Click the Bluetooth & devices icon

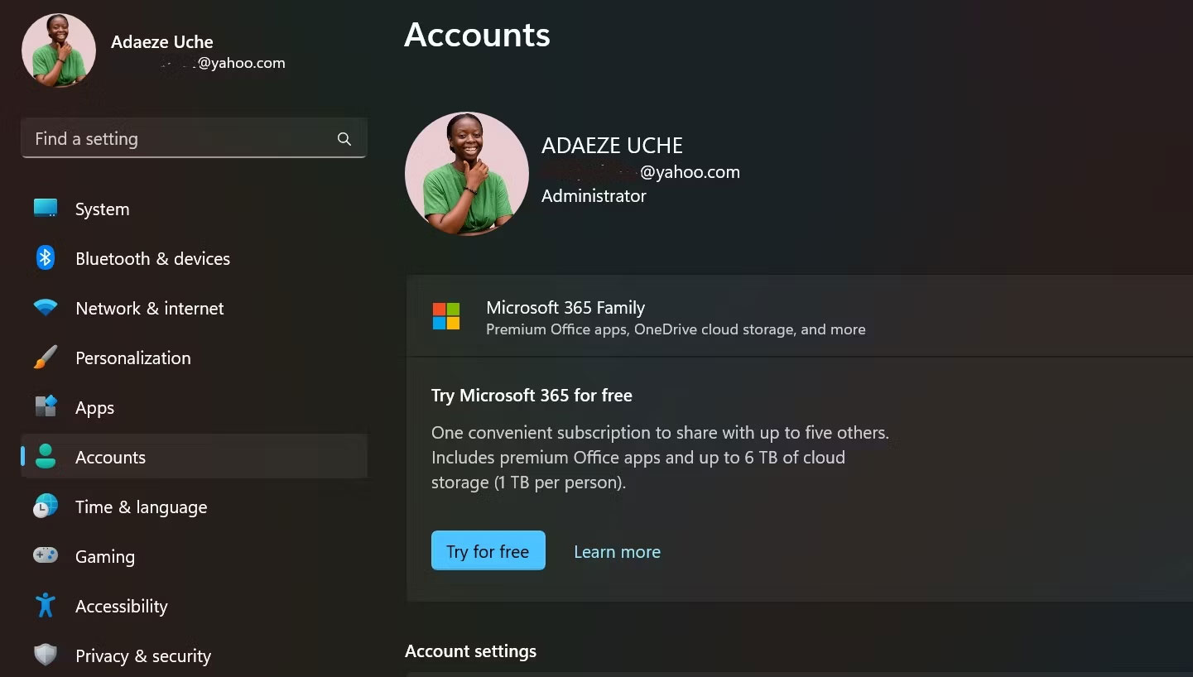click(x=44, y=258)
